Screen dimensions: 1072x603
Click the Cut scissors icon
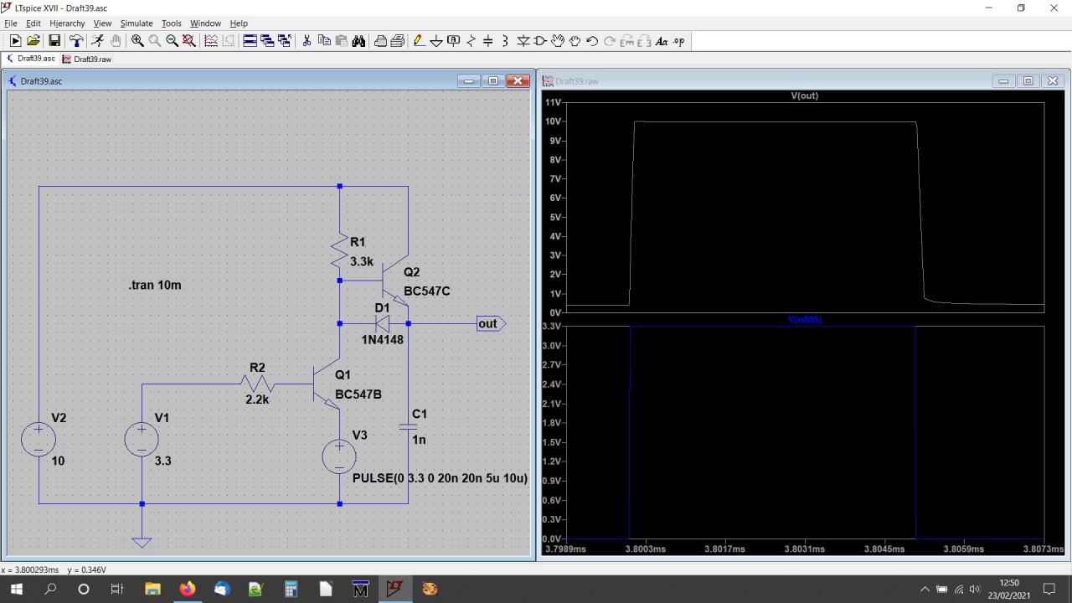click(x=307, y=41)
